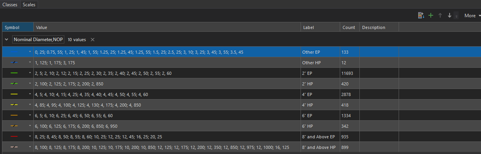Click the Description column header
Image resolution: width=481 pixels, height=154 pixels.
point(379,27)
